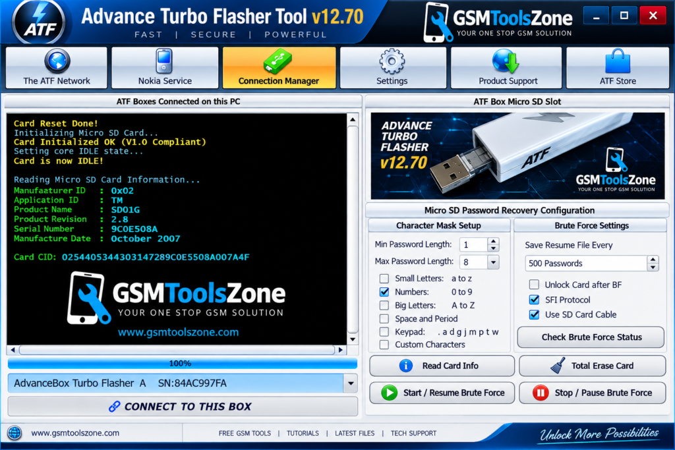Viewport: 675px width, 450px height.
Task: Click www.gsmtoolszone.com in the status bar
Action: coord(75,433)
